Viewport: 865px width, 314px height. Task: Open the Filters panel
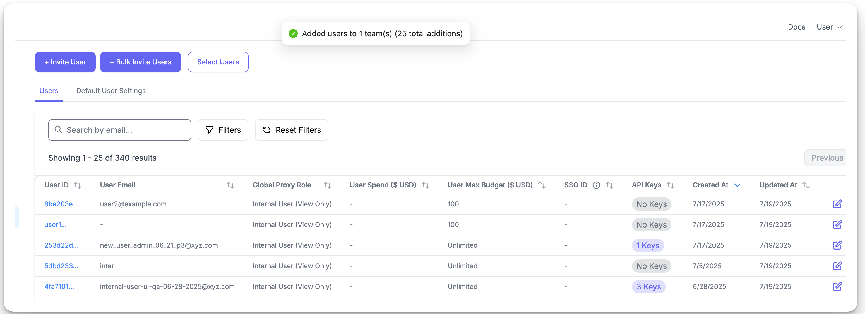pos(223,130)
